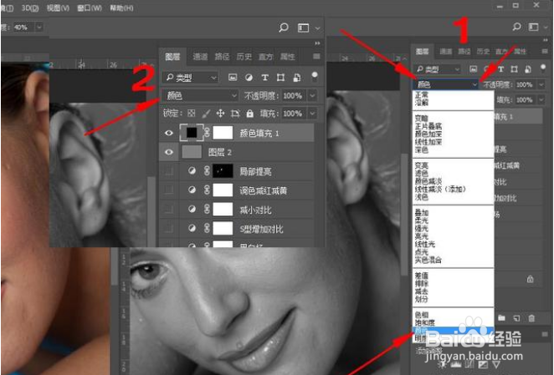Choose 正常 in blend mode list
554x375 pixels.
pyautogui.click(x=422, y=95)
